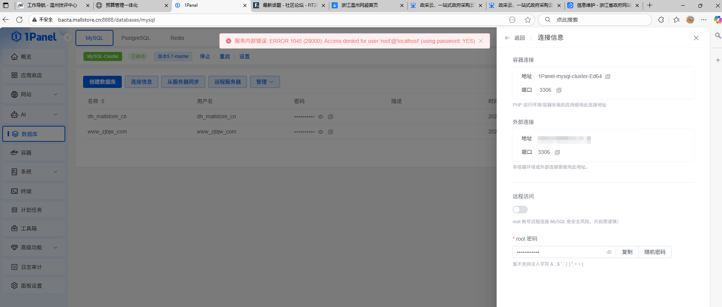Expand the AI sidebar menu
The image size is (722, 307).
(x=34, y=114)
